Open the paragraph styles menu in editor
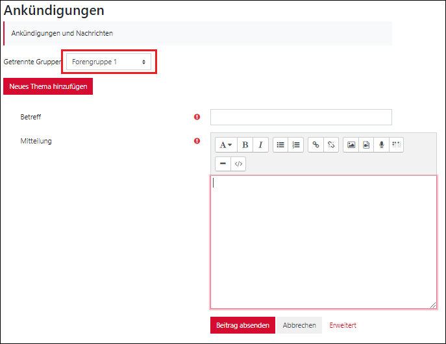Screen dimensions: 446x344 click(x=225, y=145)
